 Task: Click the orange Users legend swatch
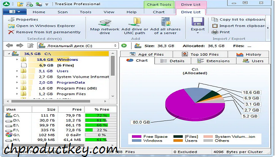coord(178,141)
